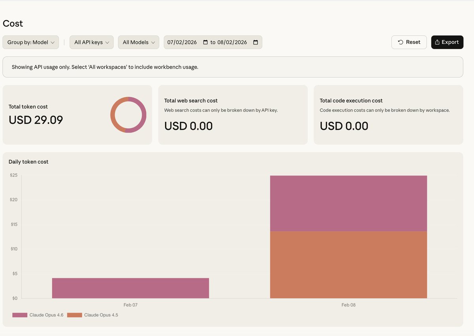474x336 pixels.
Task: Click the $15 y-axis label
Action: [14, 224]
